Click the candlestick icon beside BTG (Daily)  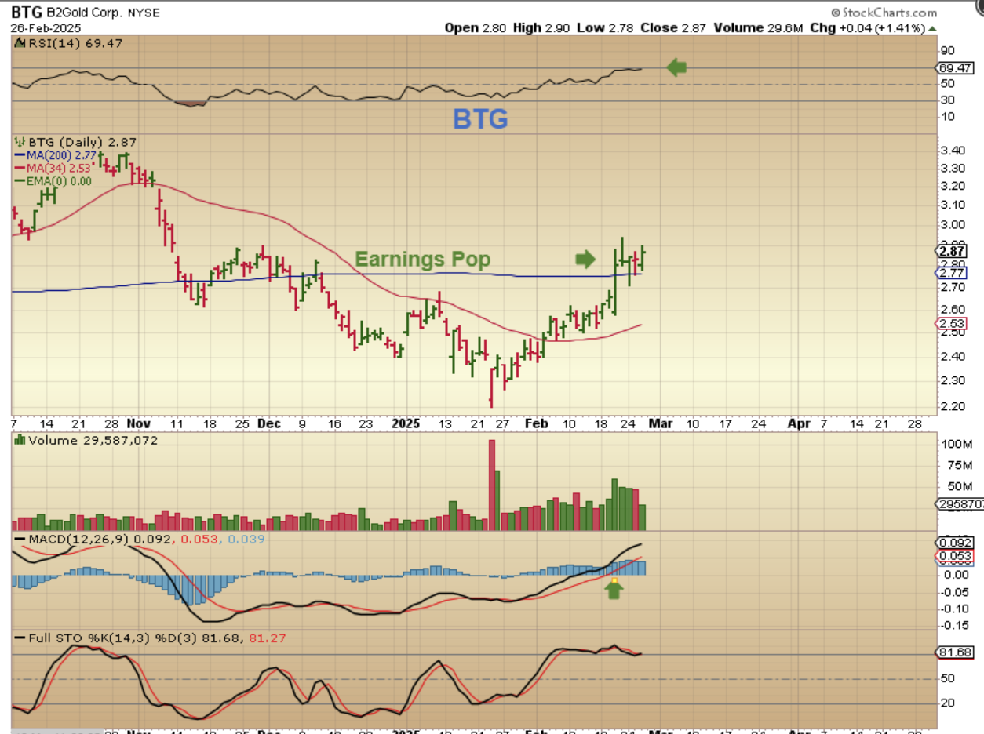pyautogui.click(x=20, y=142)
